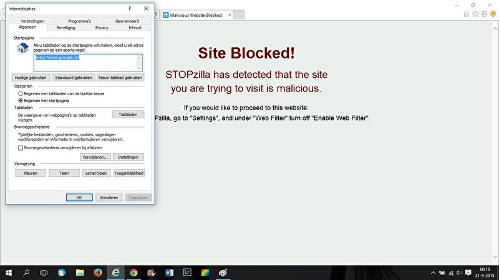
Task: Open Favorites star icon in browser
Action: tap(475, 14)
